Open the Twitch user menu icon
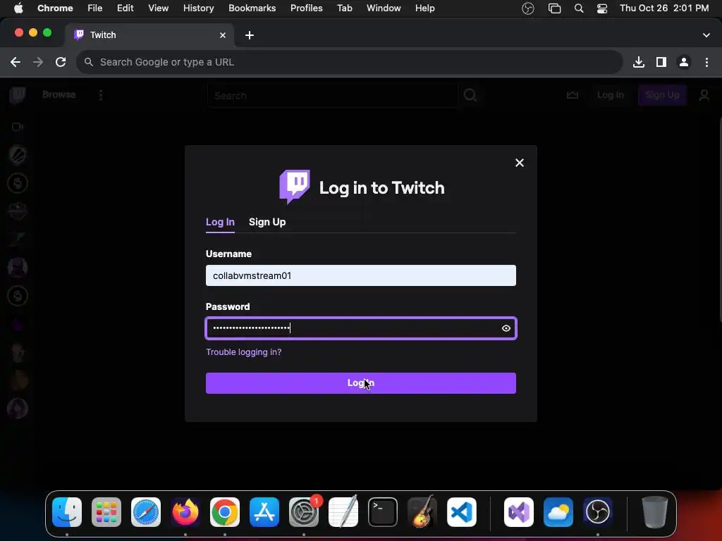The width and height of the screenshot is (722, 541). [704, 95]
